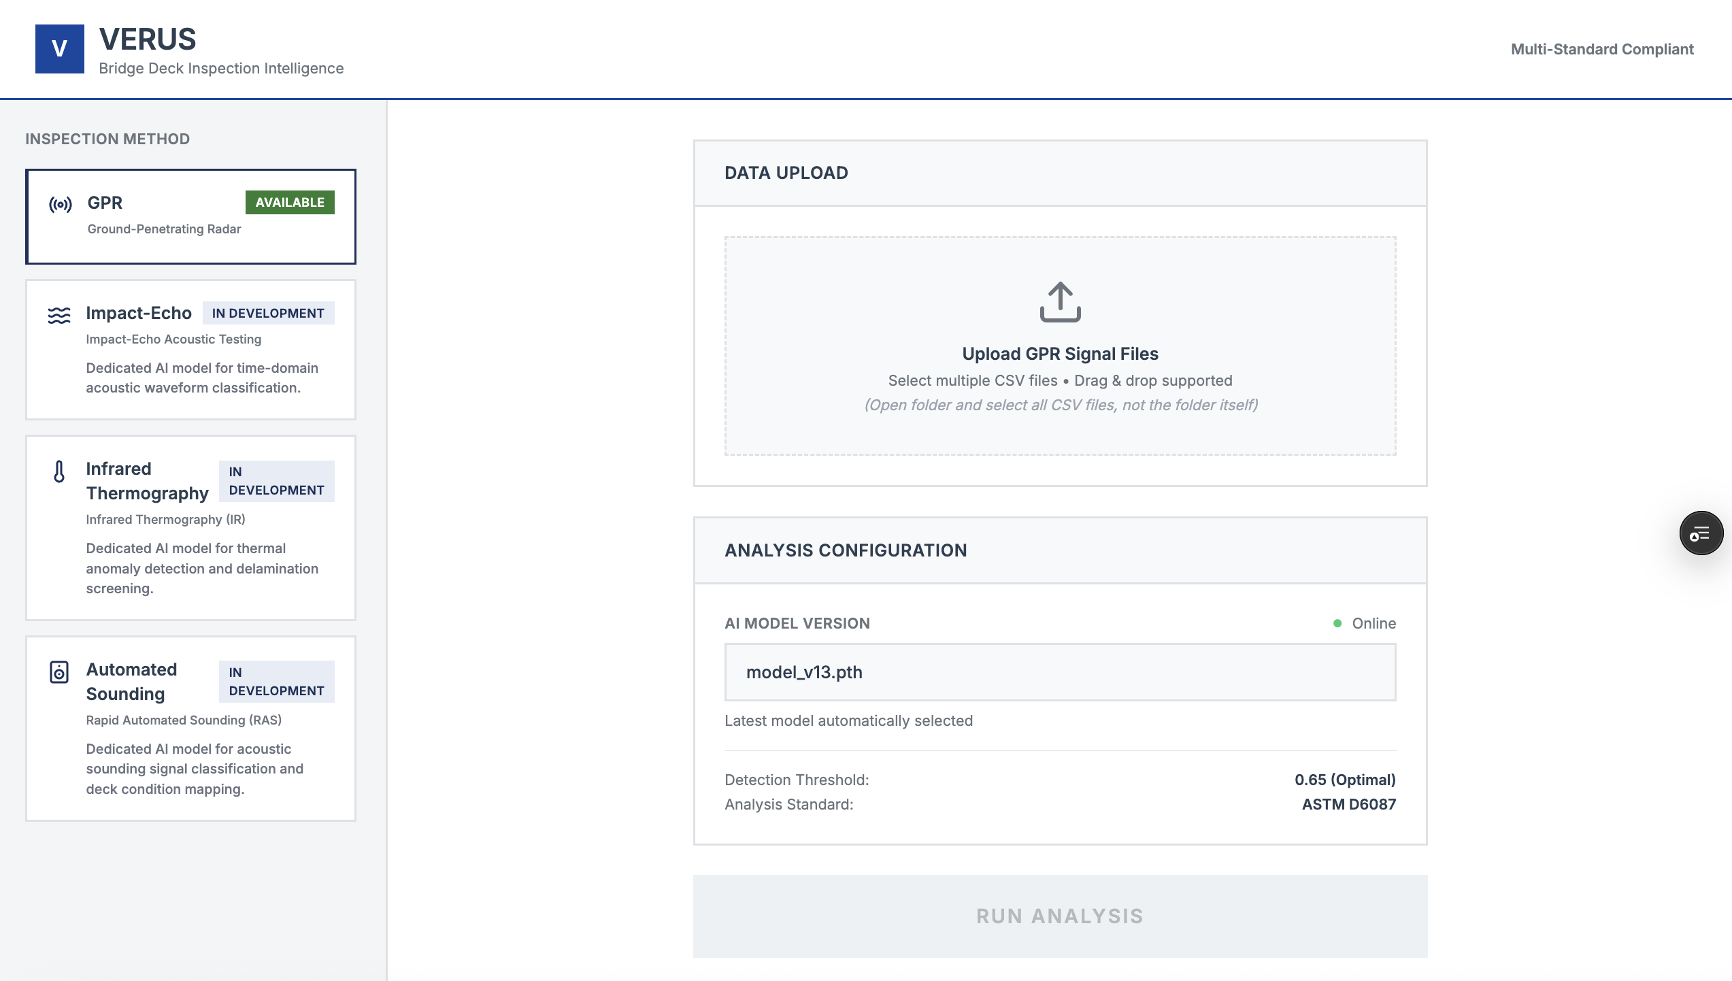This screenshot has height=981, width=1732.
Task: Click Latest model automatically selected note
Action: tap(848, 720)
